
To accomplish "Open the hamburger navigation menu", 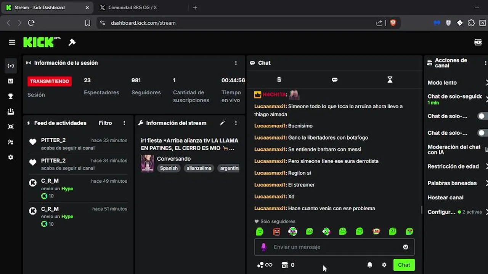I will pyautogui.click(x=12, y=42).
